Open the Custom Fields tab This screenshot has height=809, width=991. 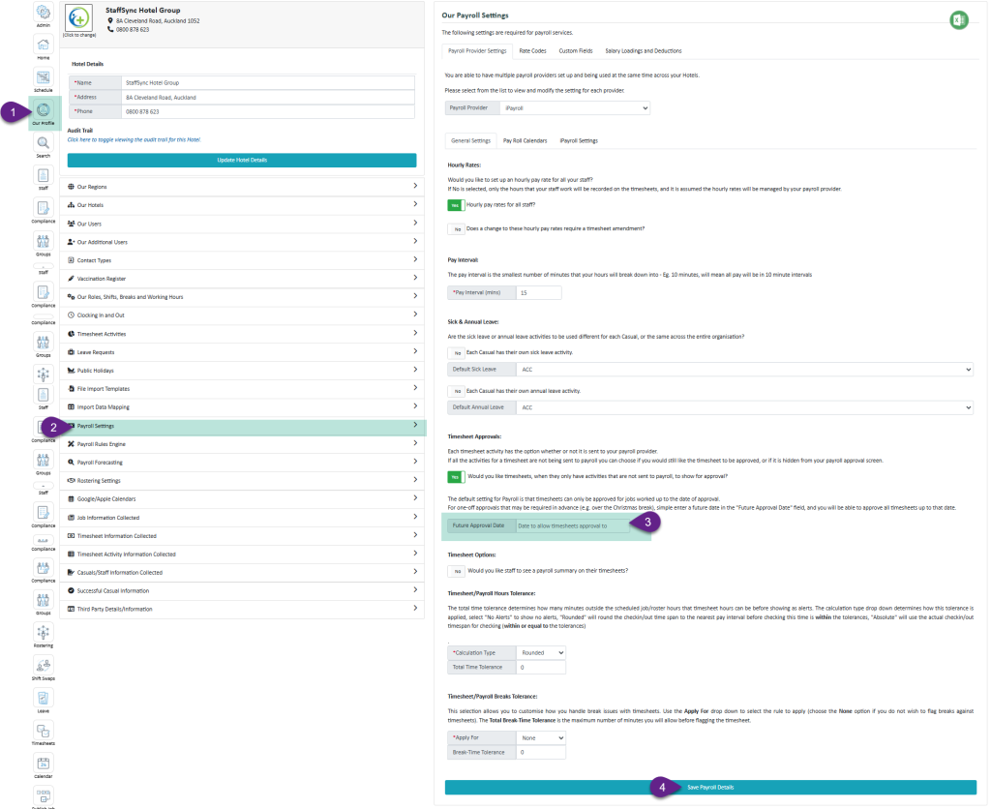pos(576,51)
